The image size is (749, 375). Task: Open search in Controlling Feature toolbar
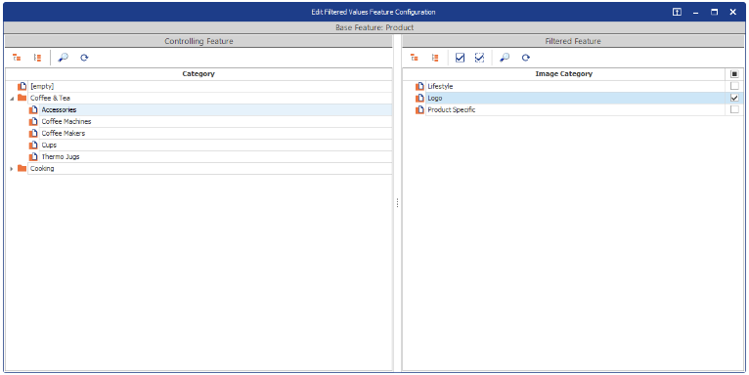(x=63, y=58)
